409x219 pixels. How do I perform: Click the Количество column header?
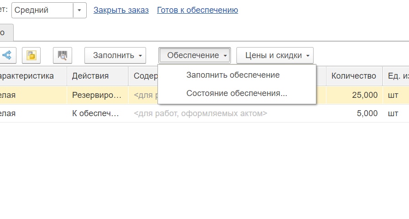[354, 76]
